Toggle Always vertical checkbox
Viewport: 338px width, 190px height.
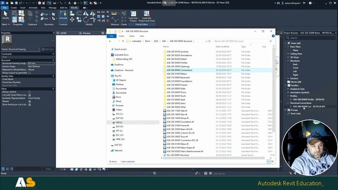coord(30,92)
